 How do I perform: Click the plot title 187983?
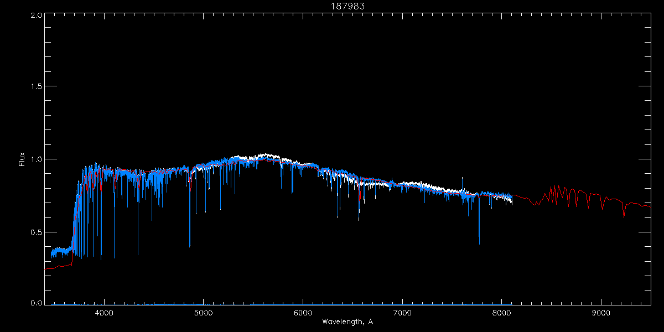(347, 6)
